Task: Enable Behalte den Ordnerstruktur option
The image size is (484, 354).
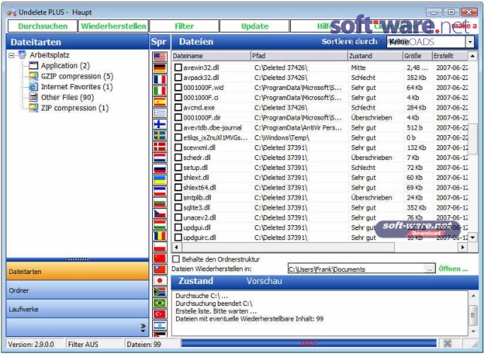Action: pos(175,259)
